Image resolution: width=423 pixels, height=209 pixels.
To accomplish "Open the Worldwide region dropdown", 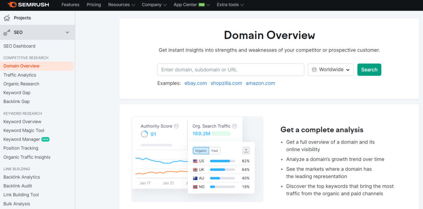I will coord(330,70).
